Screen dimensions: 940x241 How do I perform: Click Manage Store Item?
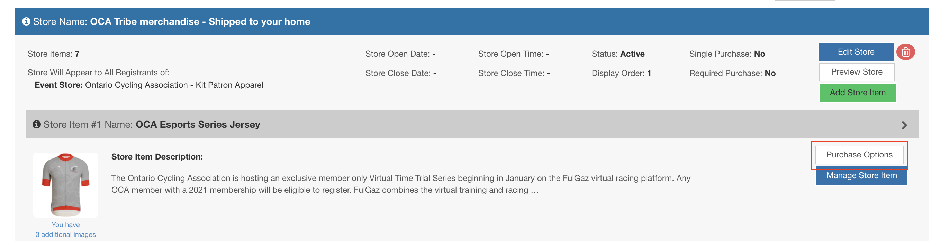pyautogui.click(x=861, y=176)
